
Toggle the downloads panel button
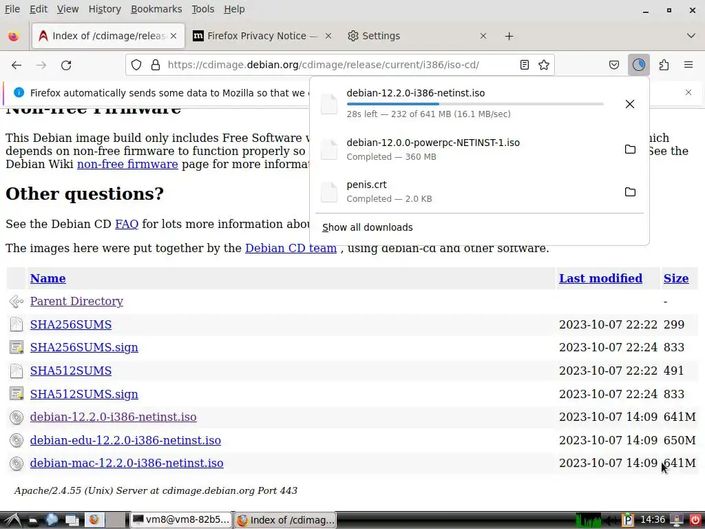[638, 65]
